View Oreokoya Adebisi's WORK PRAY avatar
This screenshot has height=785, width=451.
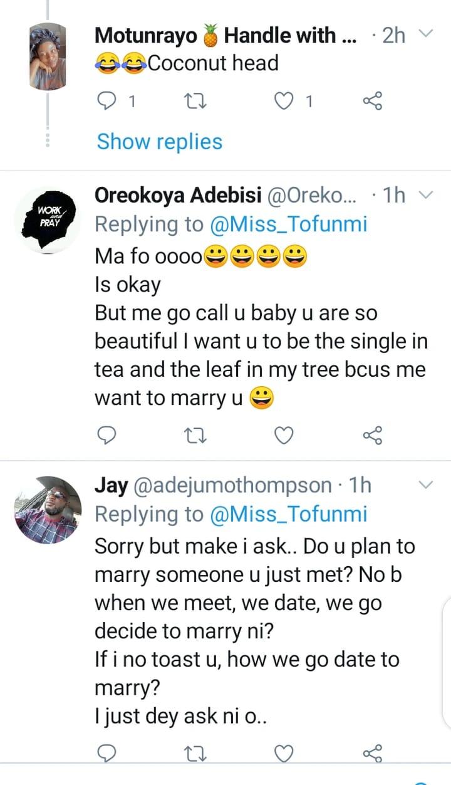(48, 216)
